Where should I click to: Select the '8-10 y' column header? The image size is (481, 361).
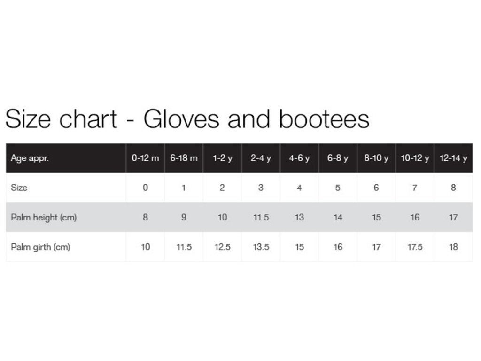[x=376, y=158]
